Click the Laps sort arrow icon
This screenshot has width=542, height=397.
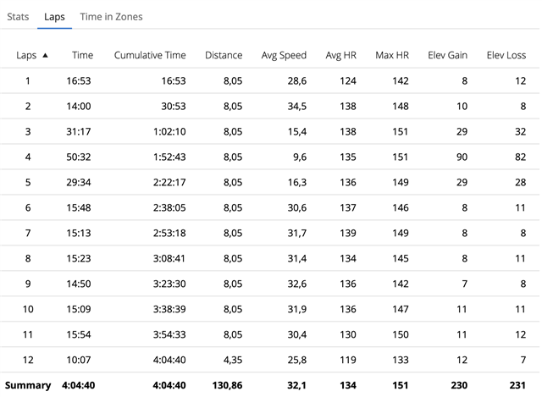pyautogui.click(x=45, y=55)
